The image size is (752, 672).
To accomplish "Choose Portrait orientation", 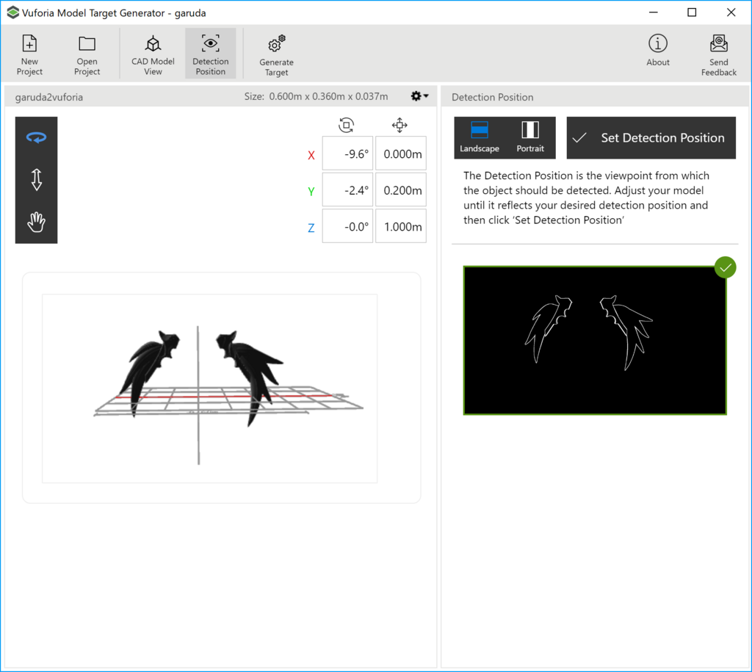I will 530,137.
